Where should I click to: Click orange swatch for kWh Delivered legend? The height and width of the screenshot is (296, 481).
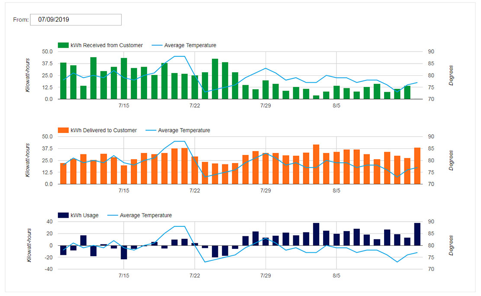(63, 130)
